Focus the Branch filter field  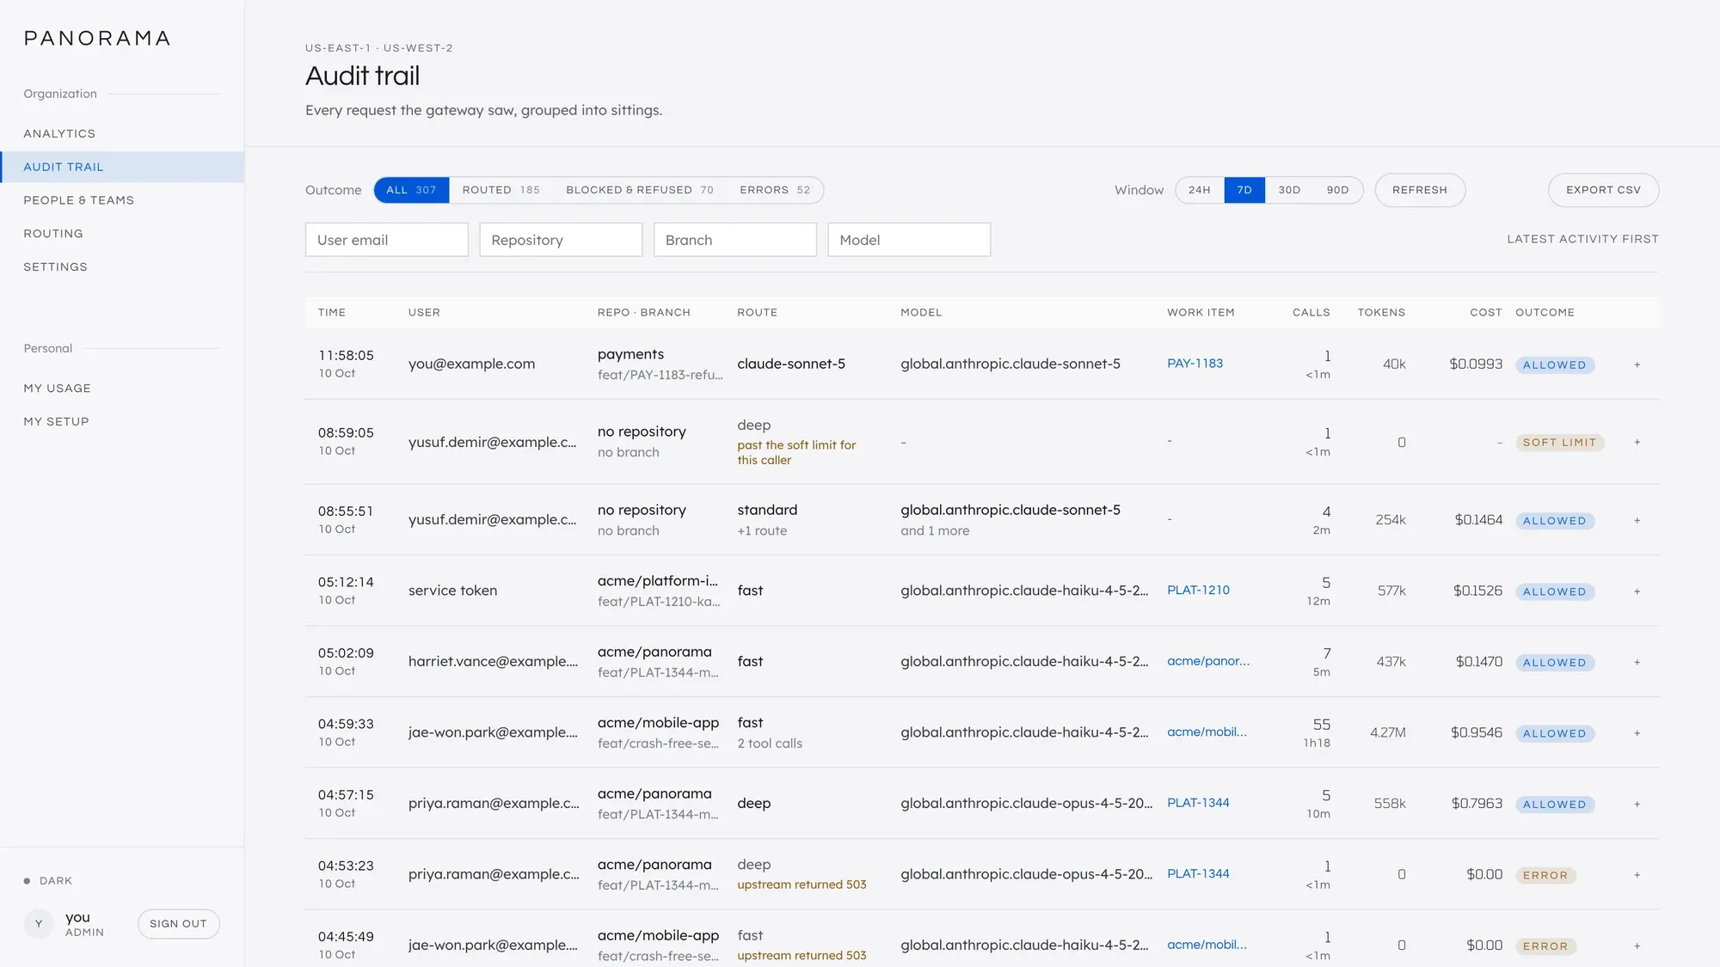tap(735, 240)
